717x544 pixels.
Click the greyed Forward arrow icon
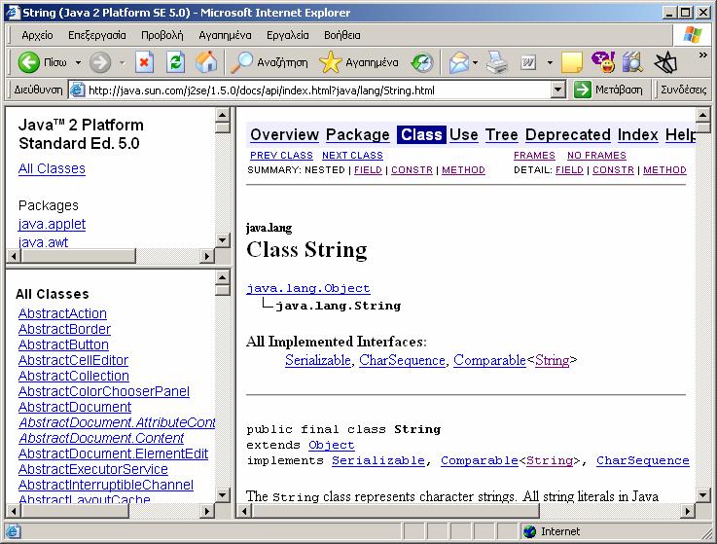[x=100, y=62]
